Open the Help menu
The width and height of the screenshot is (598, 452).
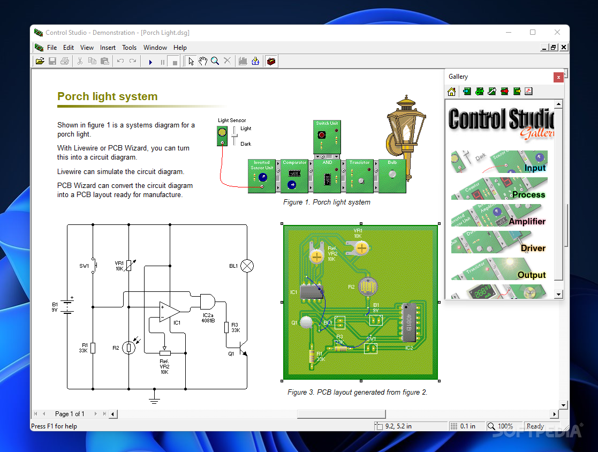tap(180, 48)
